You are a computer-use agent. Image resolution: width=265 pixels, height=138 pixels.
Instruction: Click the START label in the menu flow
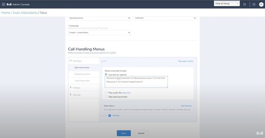point(104,61)
